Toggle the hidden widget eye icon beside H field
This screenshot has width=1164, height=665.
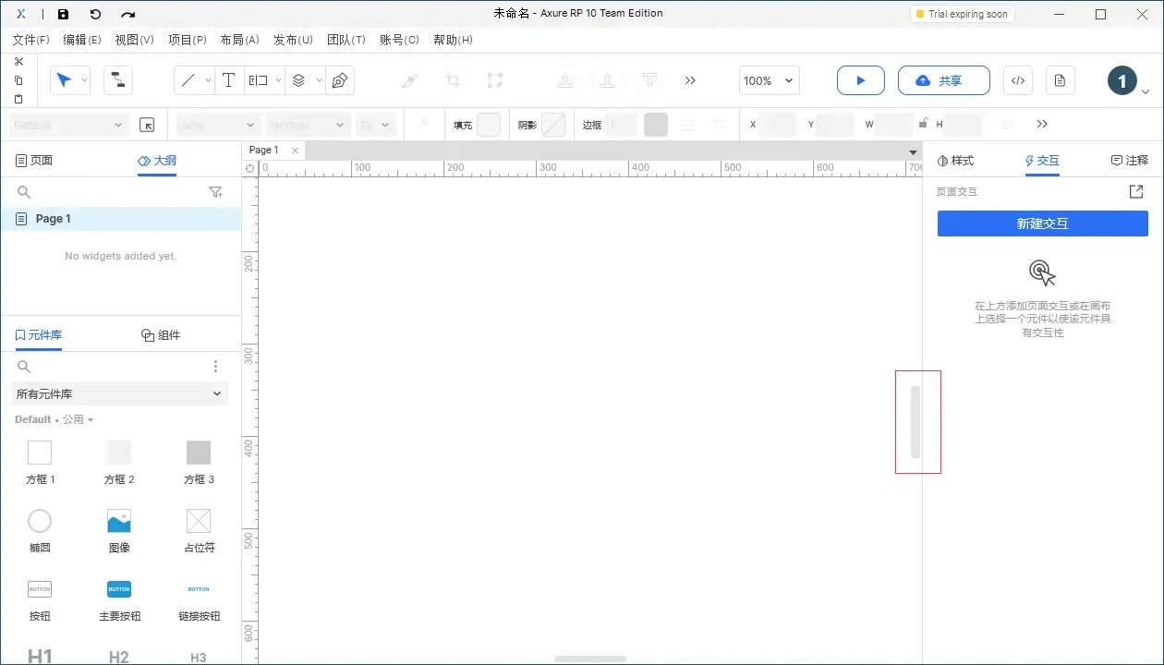click(x=1007, y=124)
